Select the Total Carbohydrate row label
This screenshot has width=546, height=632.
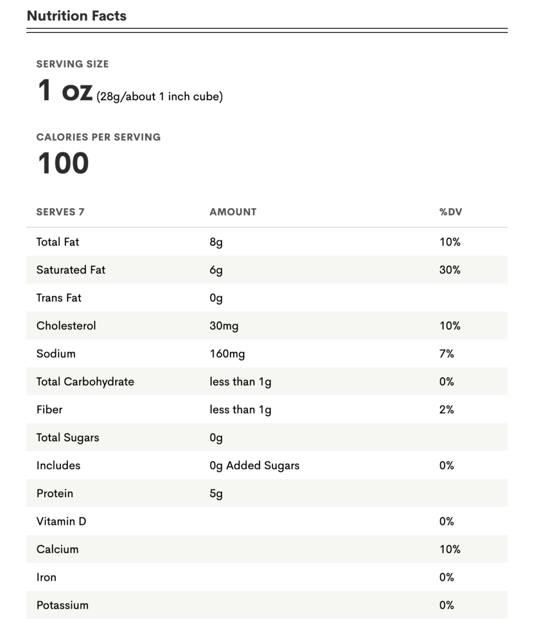pos(85,382)
